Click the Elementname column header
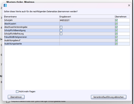134x104 pixels. tap(32, 17)
